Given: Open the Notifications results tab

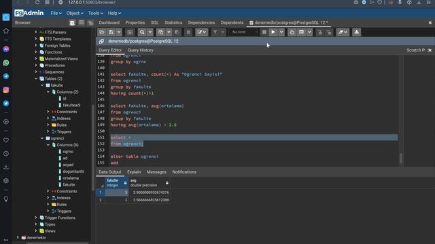Looking at the screenshot, I should [184, 171].
